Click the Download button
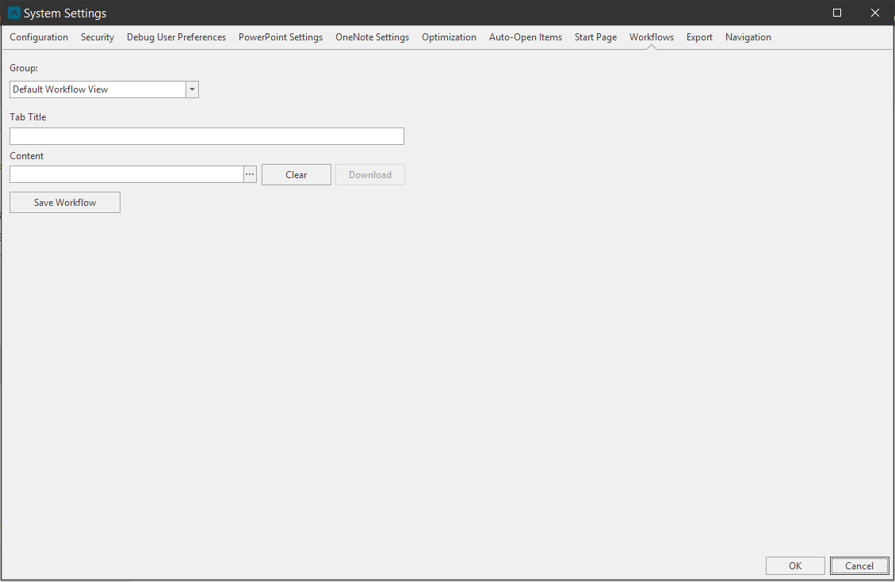895x582 pixels. click(x=370, y=175)
